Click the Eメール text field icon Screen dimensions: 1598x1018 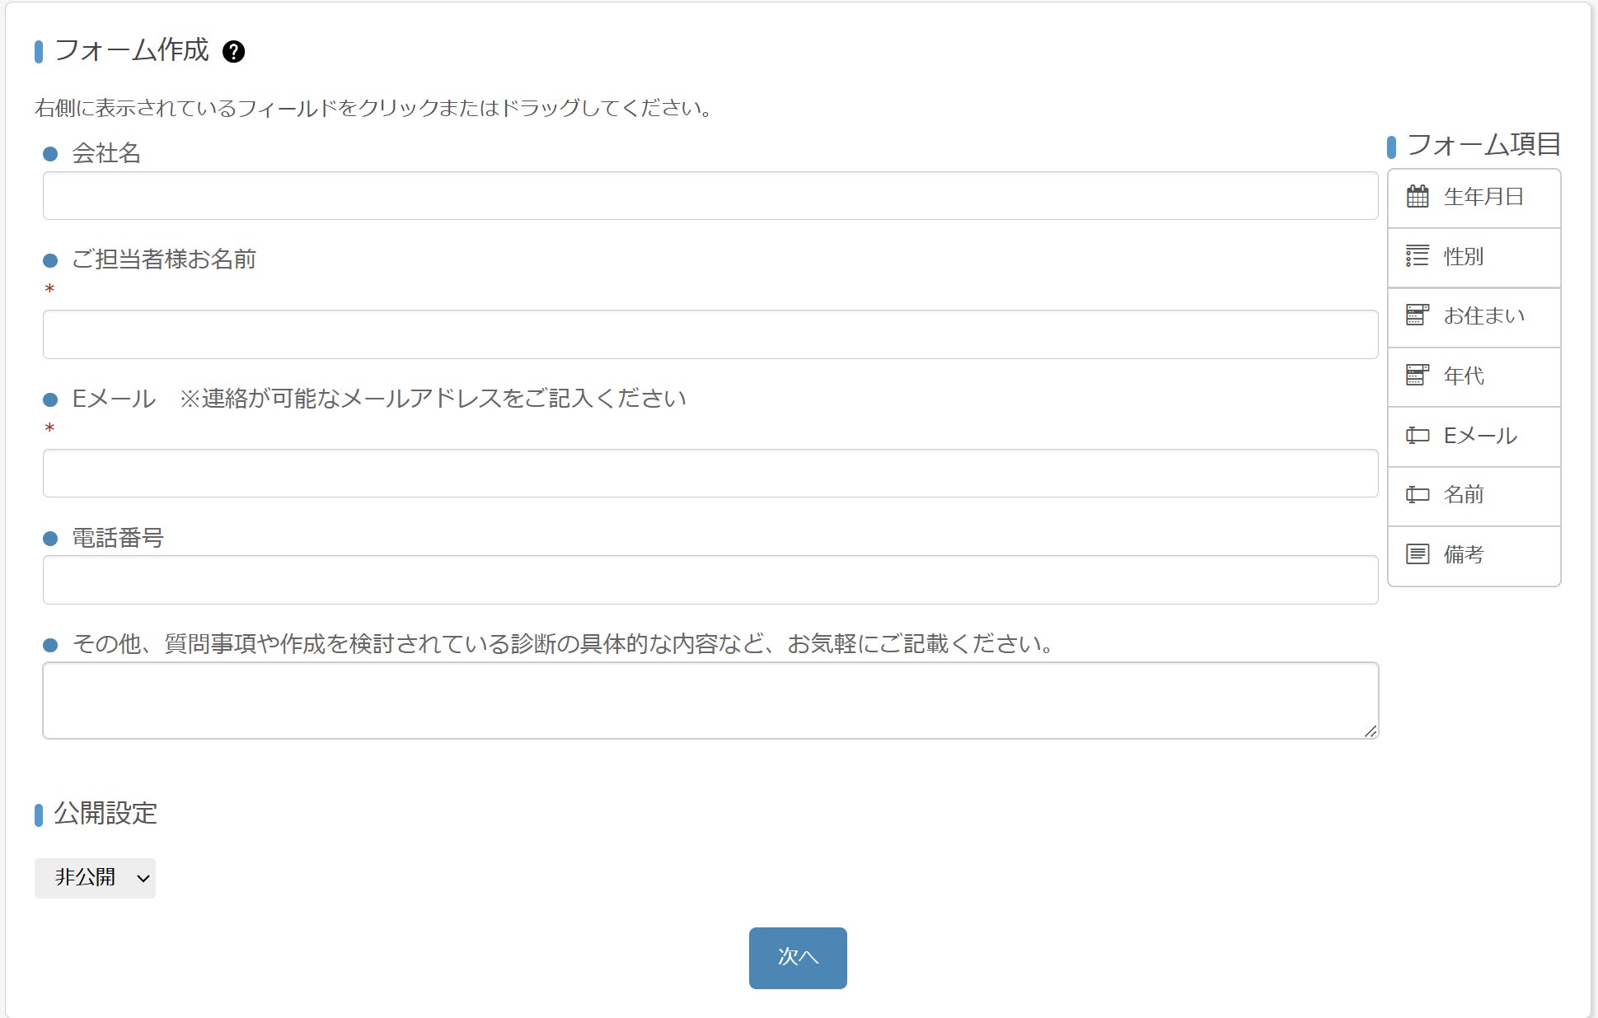click(1418, 436)
